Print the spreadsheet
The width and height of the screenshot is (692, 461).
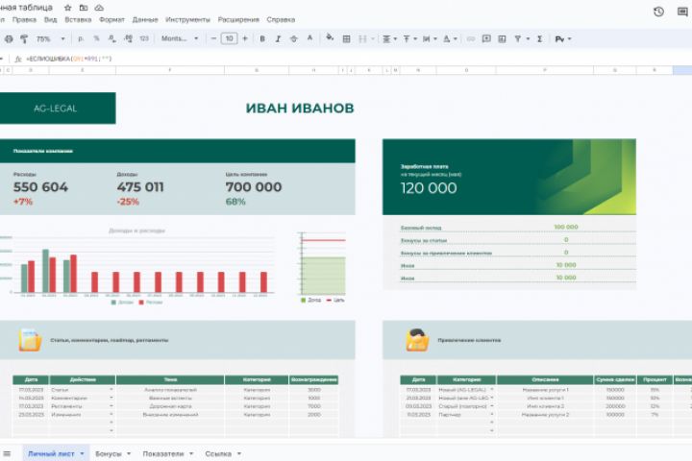click(9, 38)
